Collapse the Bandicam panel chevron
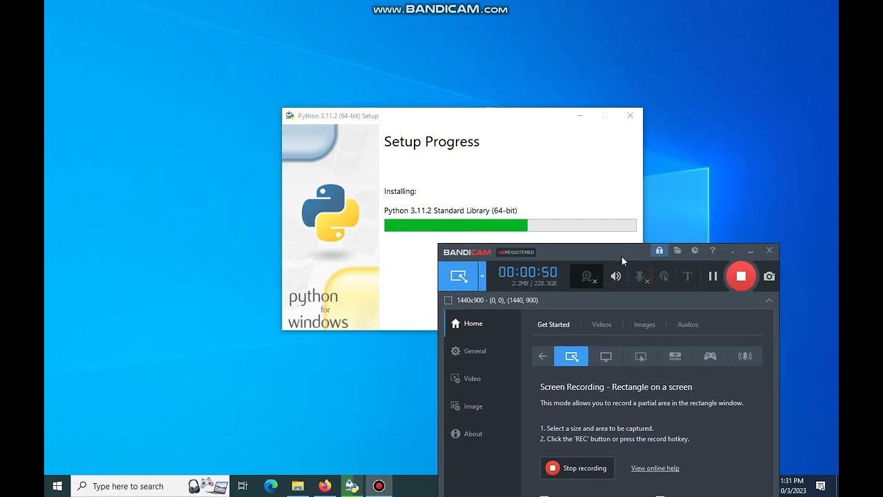This screenshot has height=497, width=883. click(x=769, y=300)
